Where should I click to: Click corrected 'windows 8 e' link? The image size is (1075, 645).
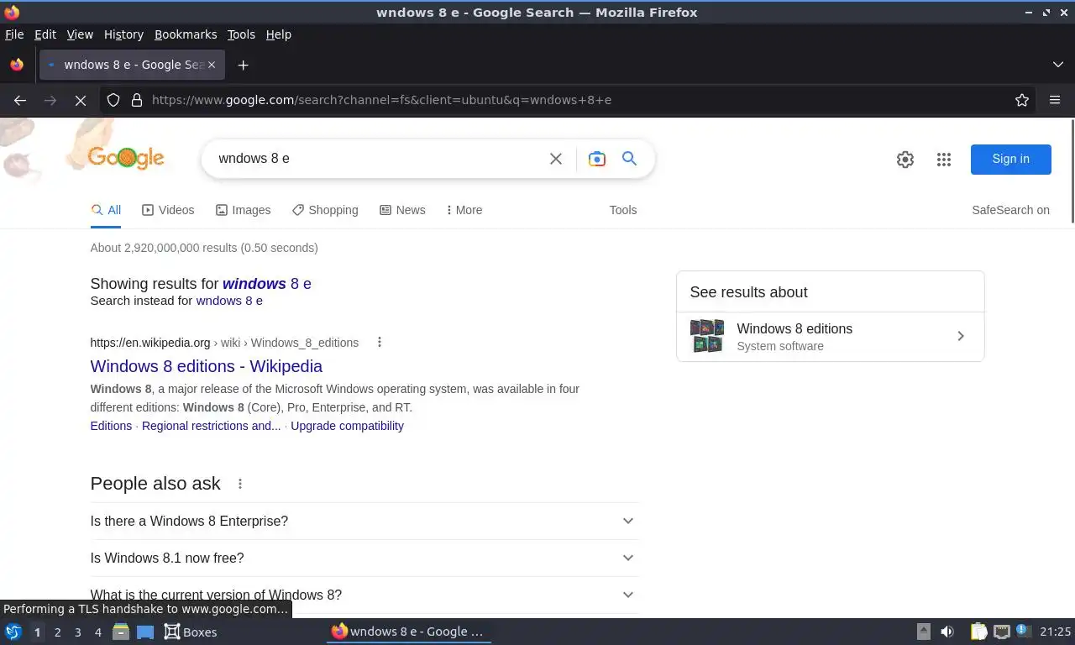[267, 284]
